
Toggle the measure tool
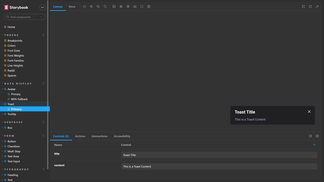pyautogui.click(x=135, y=7)
